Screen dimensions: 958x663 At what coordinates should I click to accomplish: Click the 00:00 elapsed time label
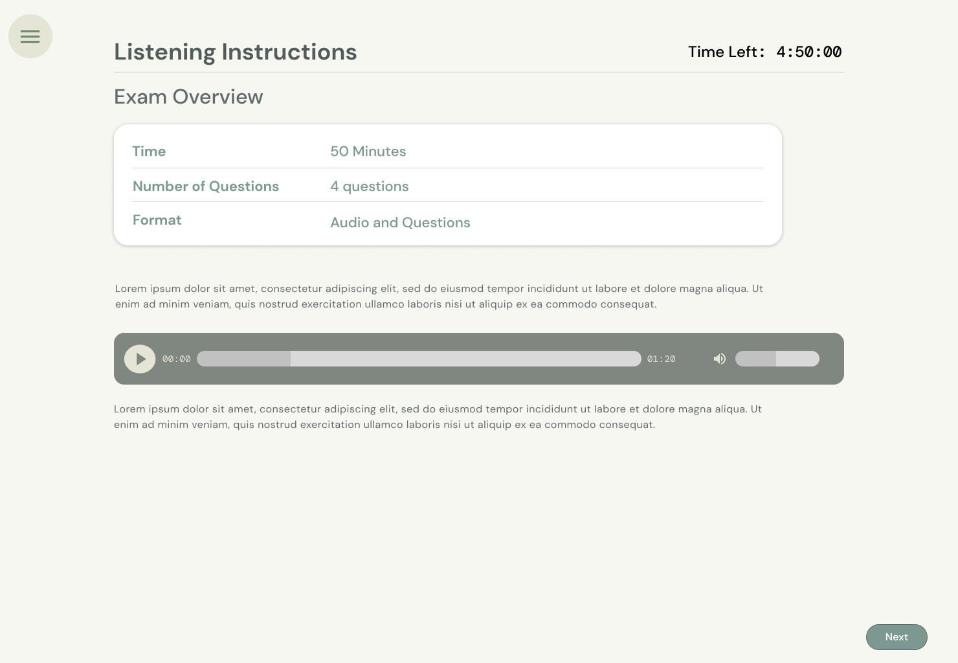(176, 359)
